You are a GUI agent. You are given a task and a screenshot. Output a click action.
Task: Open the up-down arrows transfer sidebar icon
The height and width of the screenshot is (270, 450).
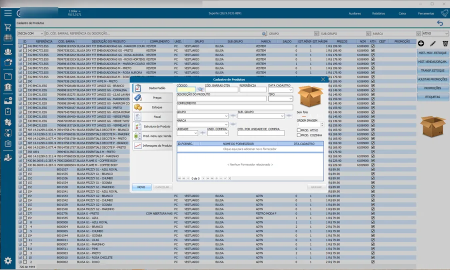pos(8,122)
